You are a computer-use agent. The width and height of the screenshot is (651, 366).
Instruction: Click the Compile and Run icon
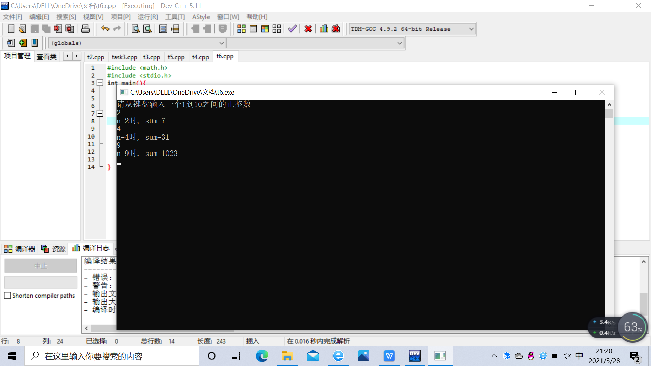coord(265,29)
